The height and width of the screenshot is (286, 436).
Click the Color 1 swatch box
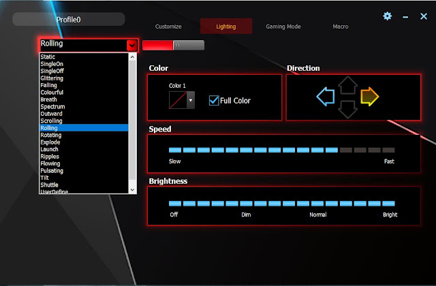point(178,100)
